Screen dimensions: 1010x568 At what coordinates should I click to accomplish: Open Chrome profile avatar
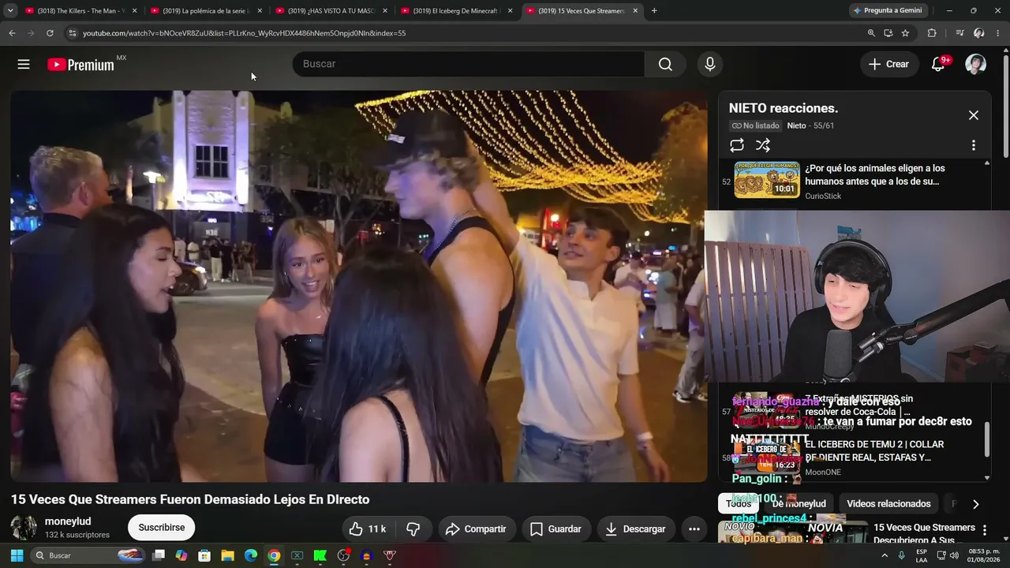click(x=978, y=33)
